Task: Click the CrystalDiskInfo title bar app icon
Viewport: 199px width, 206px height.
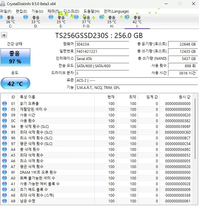Action: click(x=3, y=4)
